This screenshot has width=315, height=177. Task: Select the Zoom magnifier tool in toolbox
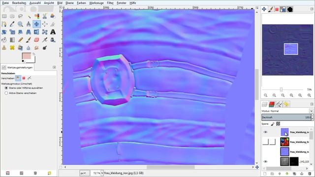click(x=20, y=24)
